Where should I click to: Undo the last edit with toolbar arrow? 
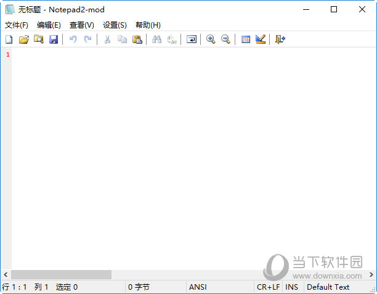pyautogui.click(x=73, y=39)
